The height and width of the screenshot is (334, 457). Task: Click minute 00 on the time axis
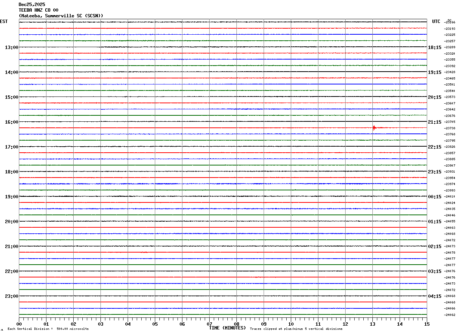pyautogui.click(x=19, y=324)
